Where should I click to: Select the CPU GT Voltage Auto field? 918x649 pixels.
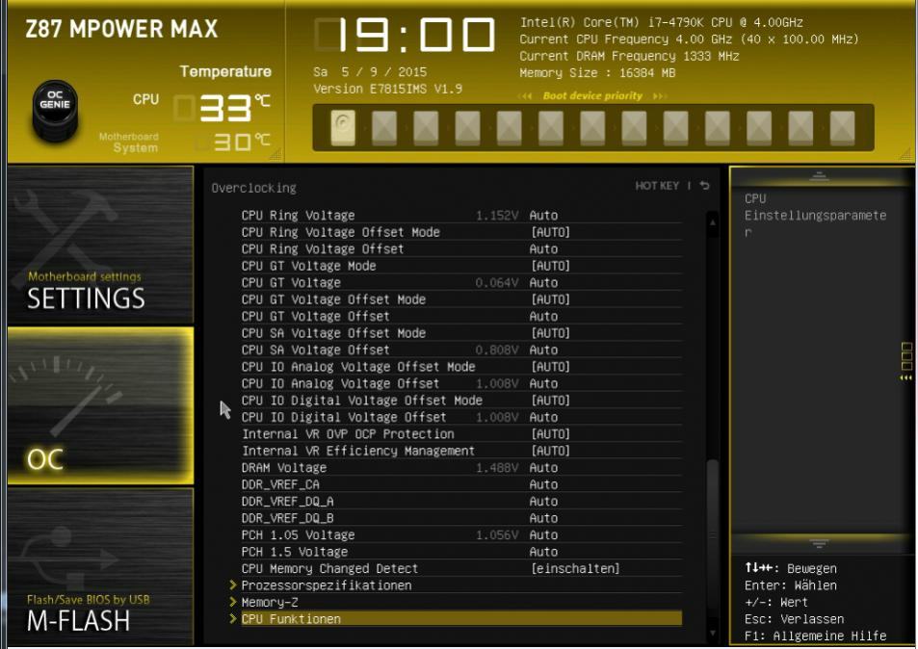coord(543,283)
